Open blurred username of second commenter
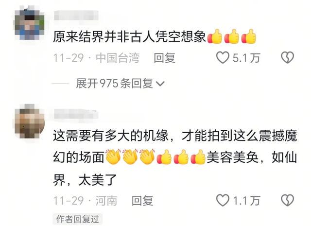Image resolution: width=311 pixels, height=226 pixels. (76, 114)
